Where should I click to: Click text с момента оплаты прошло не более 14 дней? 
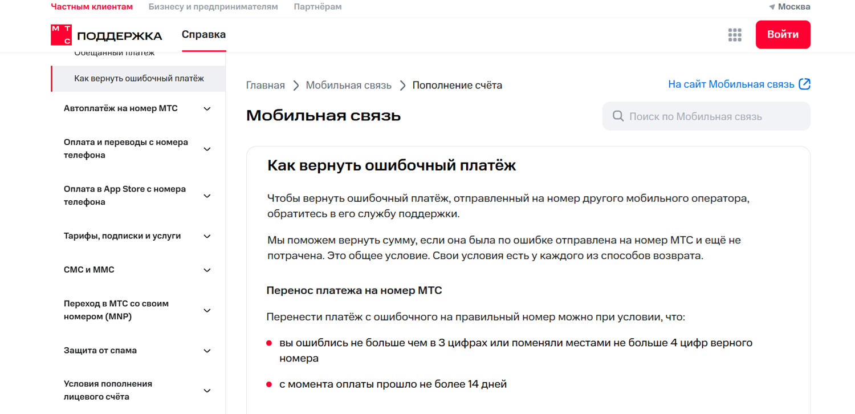tap(393, 384)
